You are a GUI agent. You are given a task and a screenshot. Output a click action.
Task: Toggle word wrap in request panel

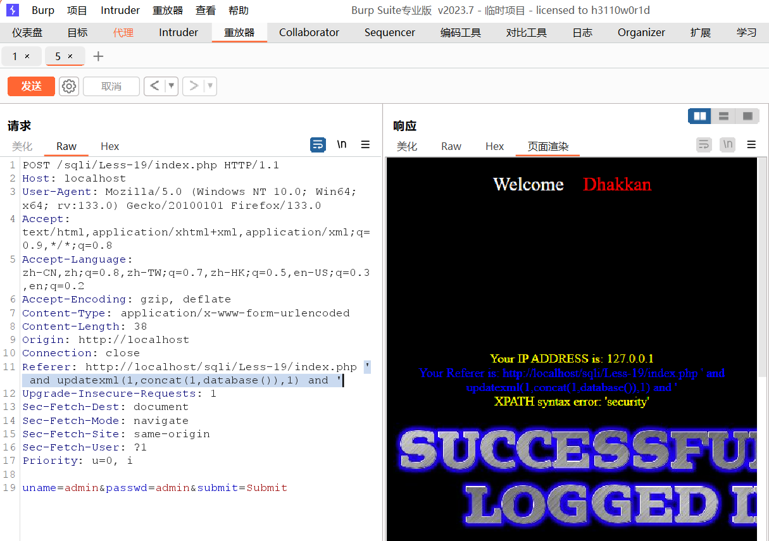318,145
